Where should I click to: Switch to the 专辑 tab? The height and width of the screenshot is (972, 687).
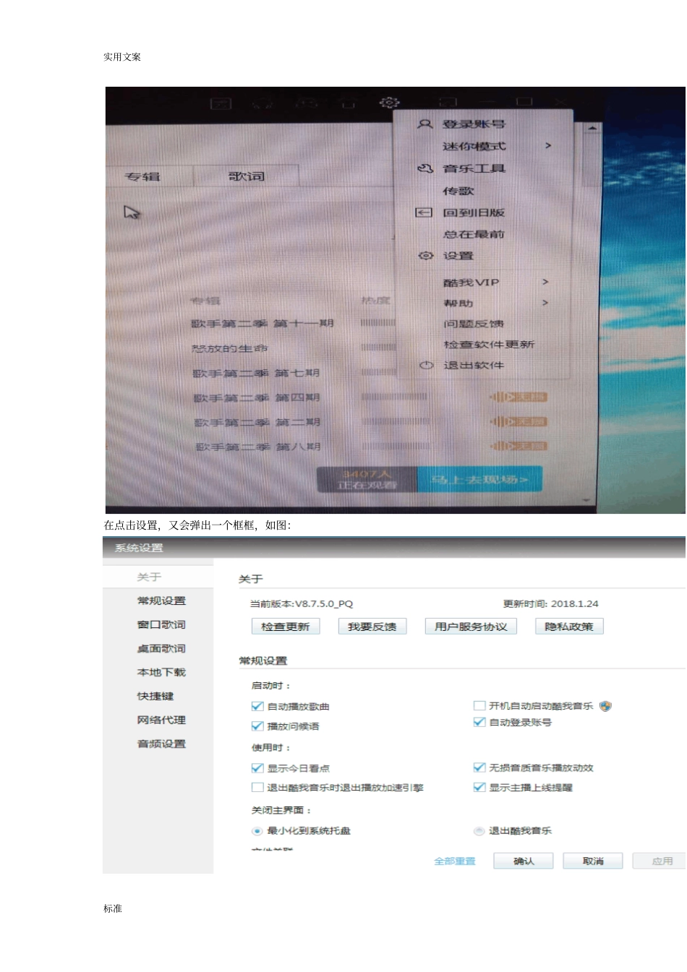[x=142, y=176]
